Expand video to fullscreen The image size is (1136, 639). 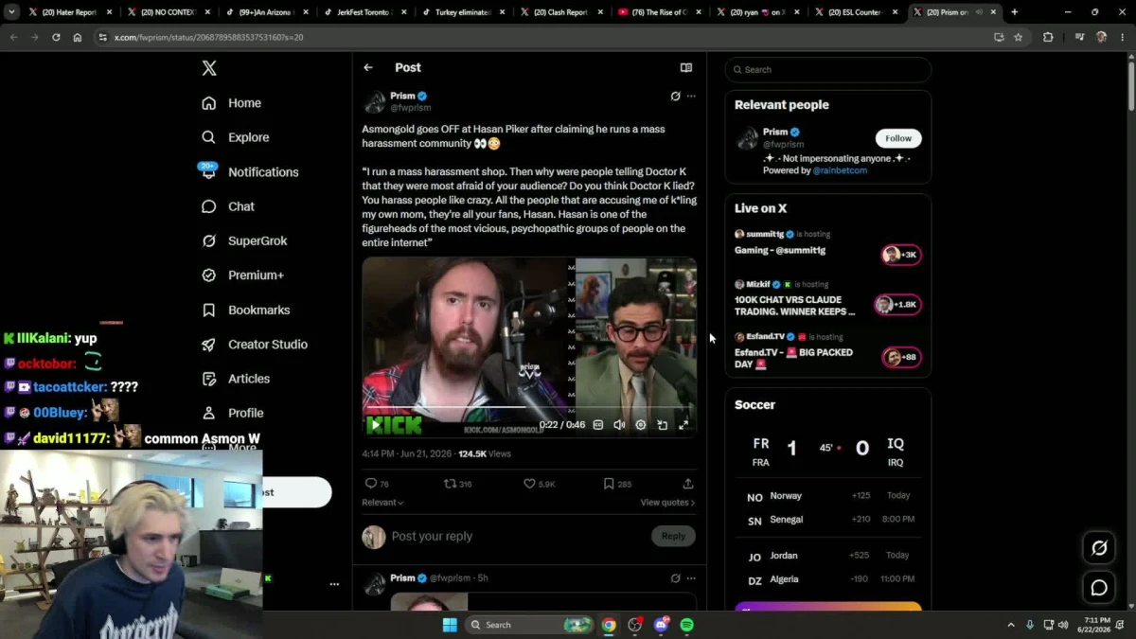(x=683, y=425)
